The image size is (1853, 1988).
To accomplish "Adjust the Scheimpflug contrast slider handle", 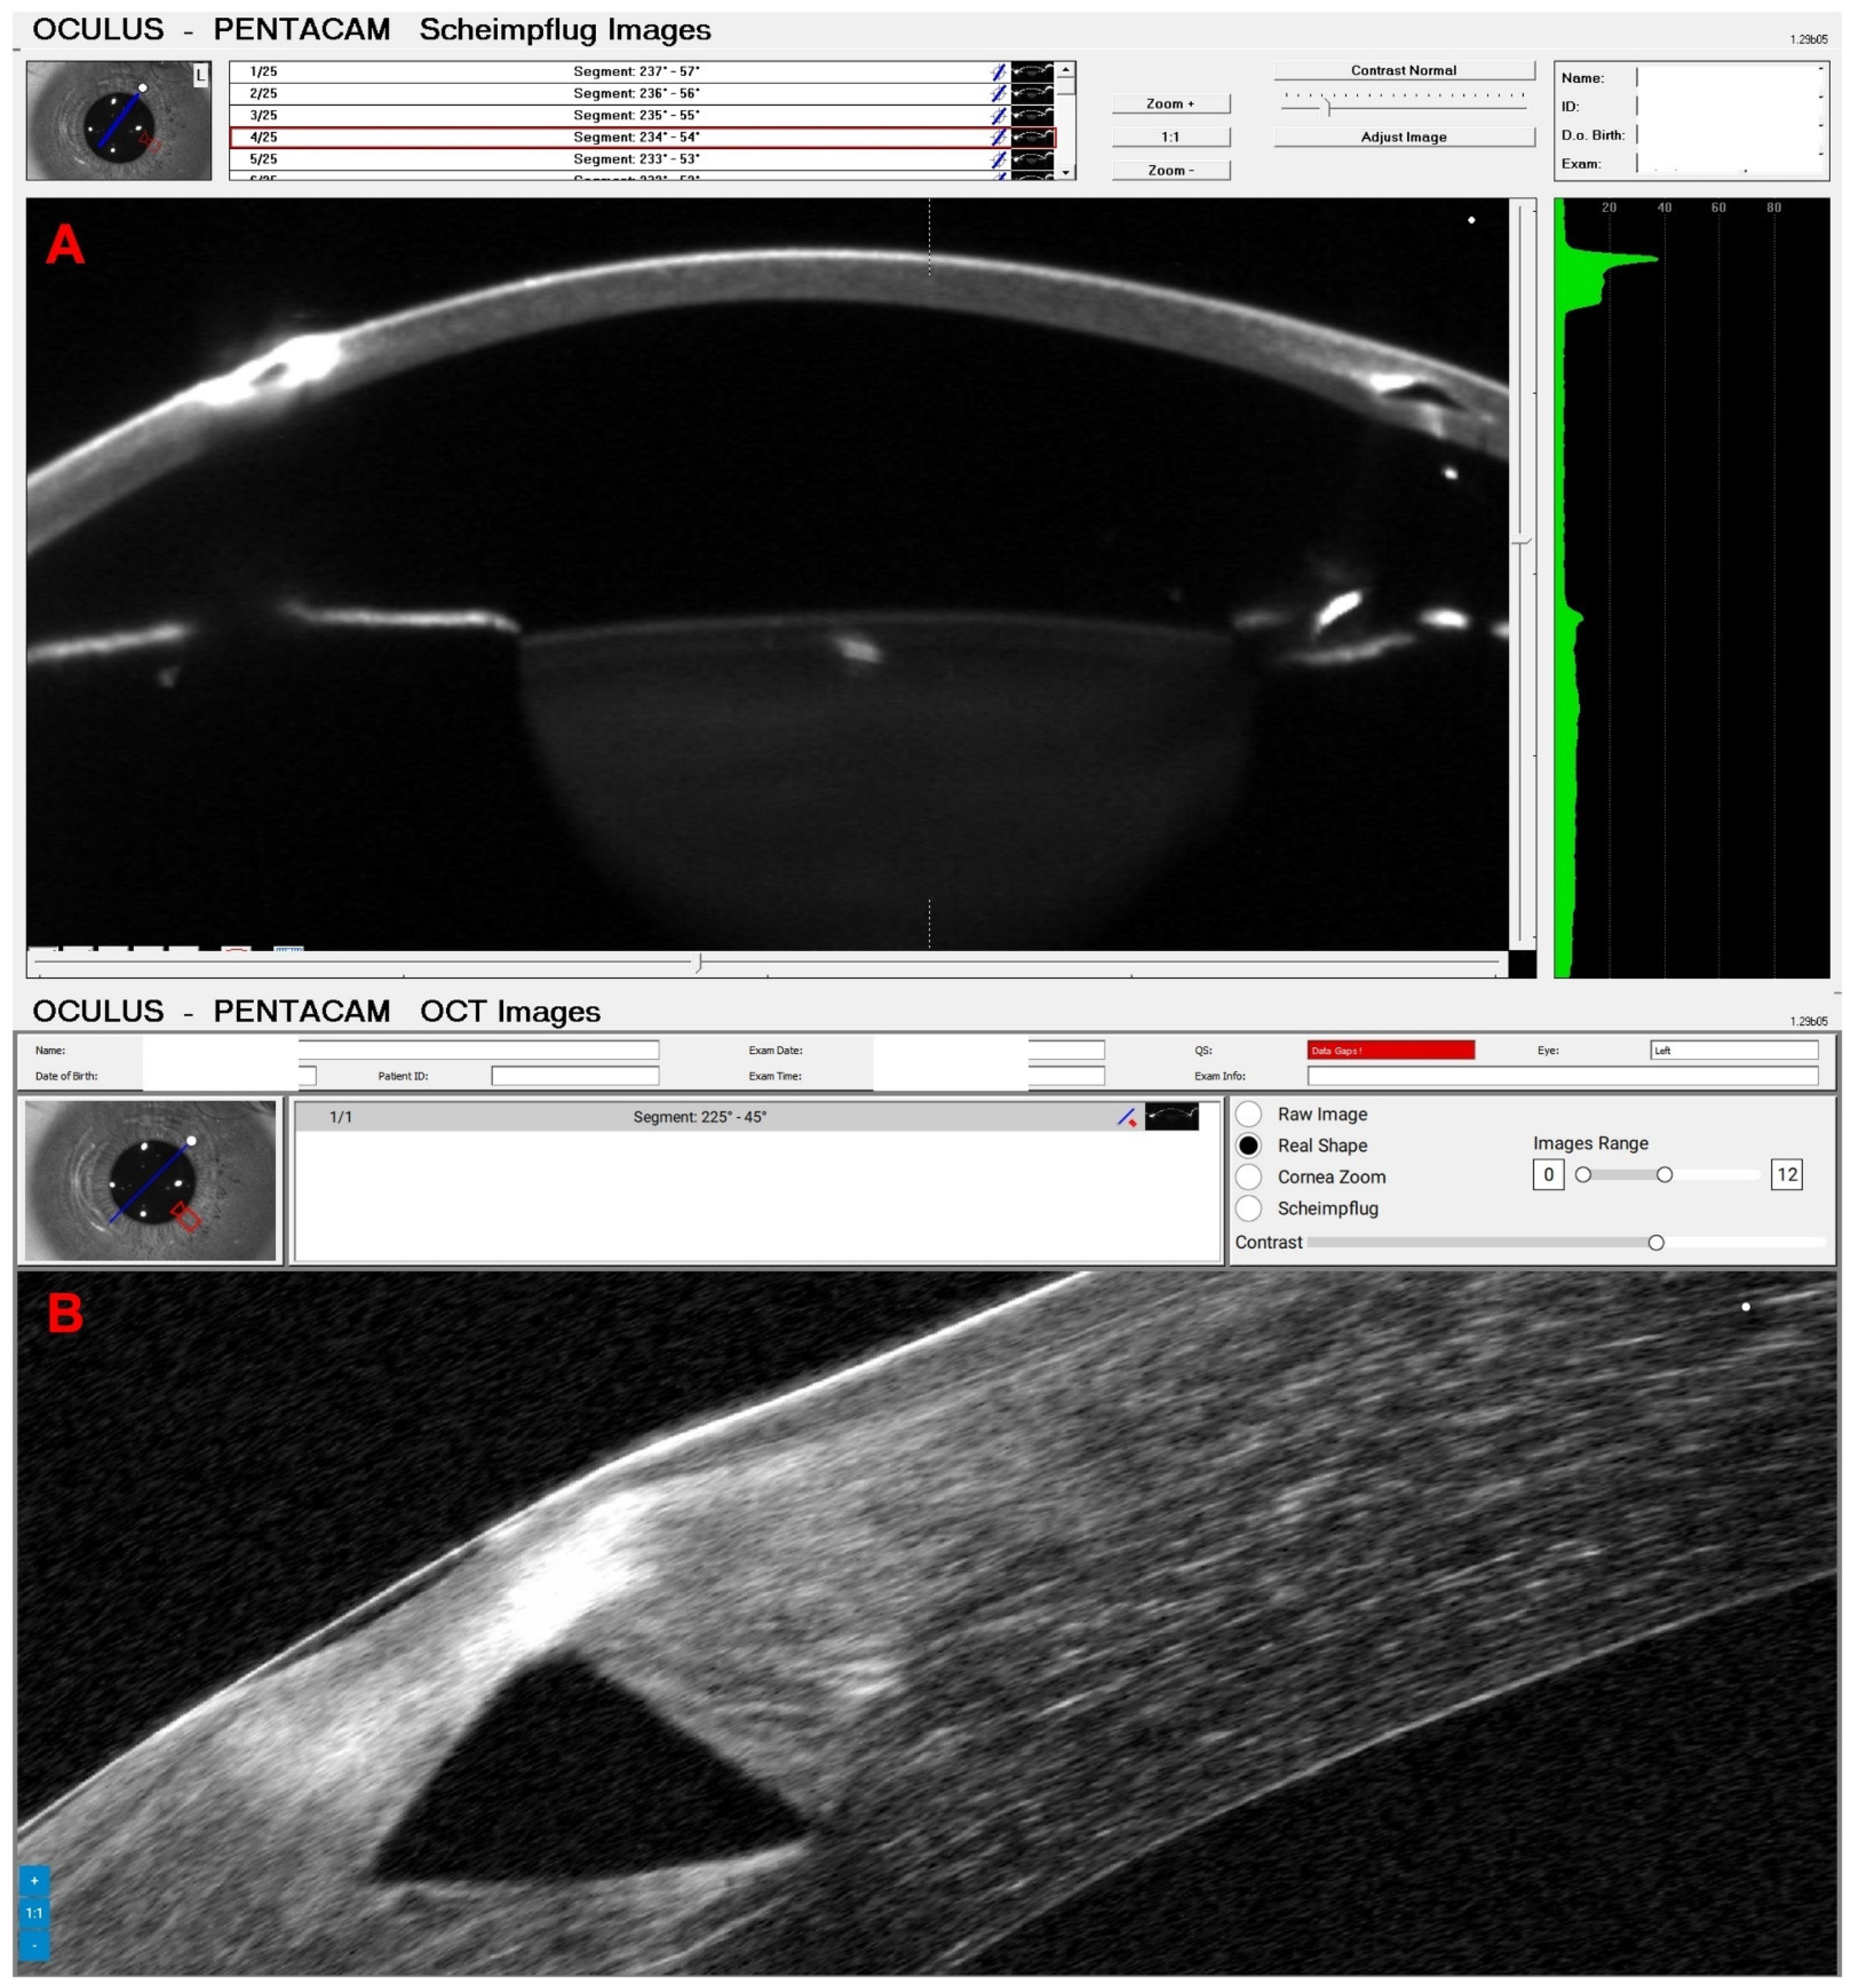I will pyautogui.click(x=1328, y=106).
